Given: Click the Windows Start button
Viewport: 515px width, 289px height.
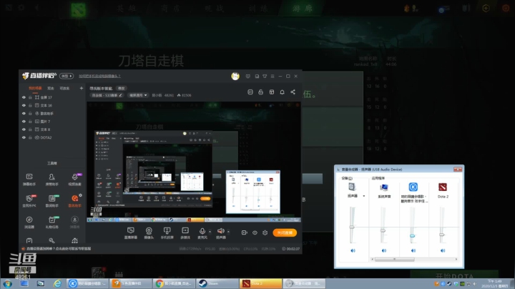Looking at the screenshot, I should pyautogui.click(x=7, y=283).
